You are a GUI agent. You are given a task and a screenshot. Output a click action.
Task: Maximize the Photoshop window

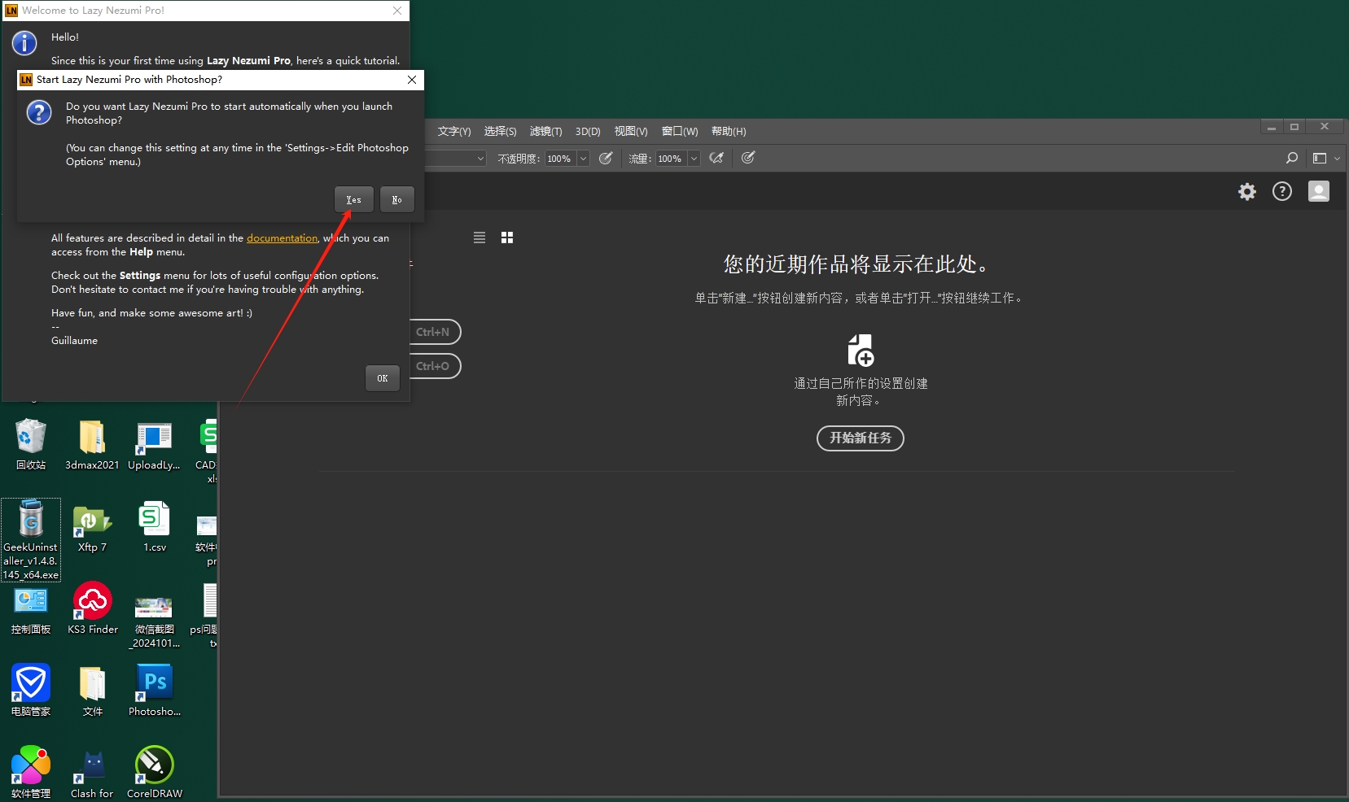pos(1294,127)
